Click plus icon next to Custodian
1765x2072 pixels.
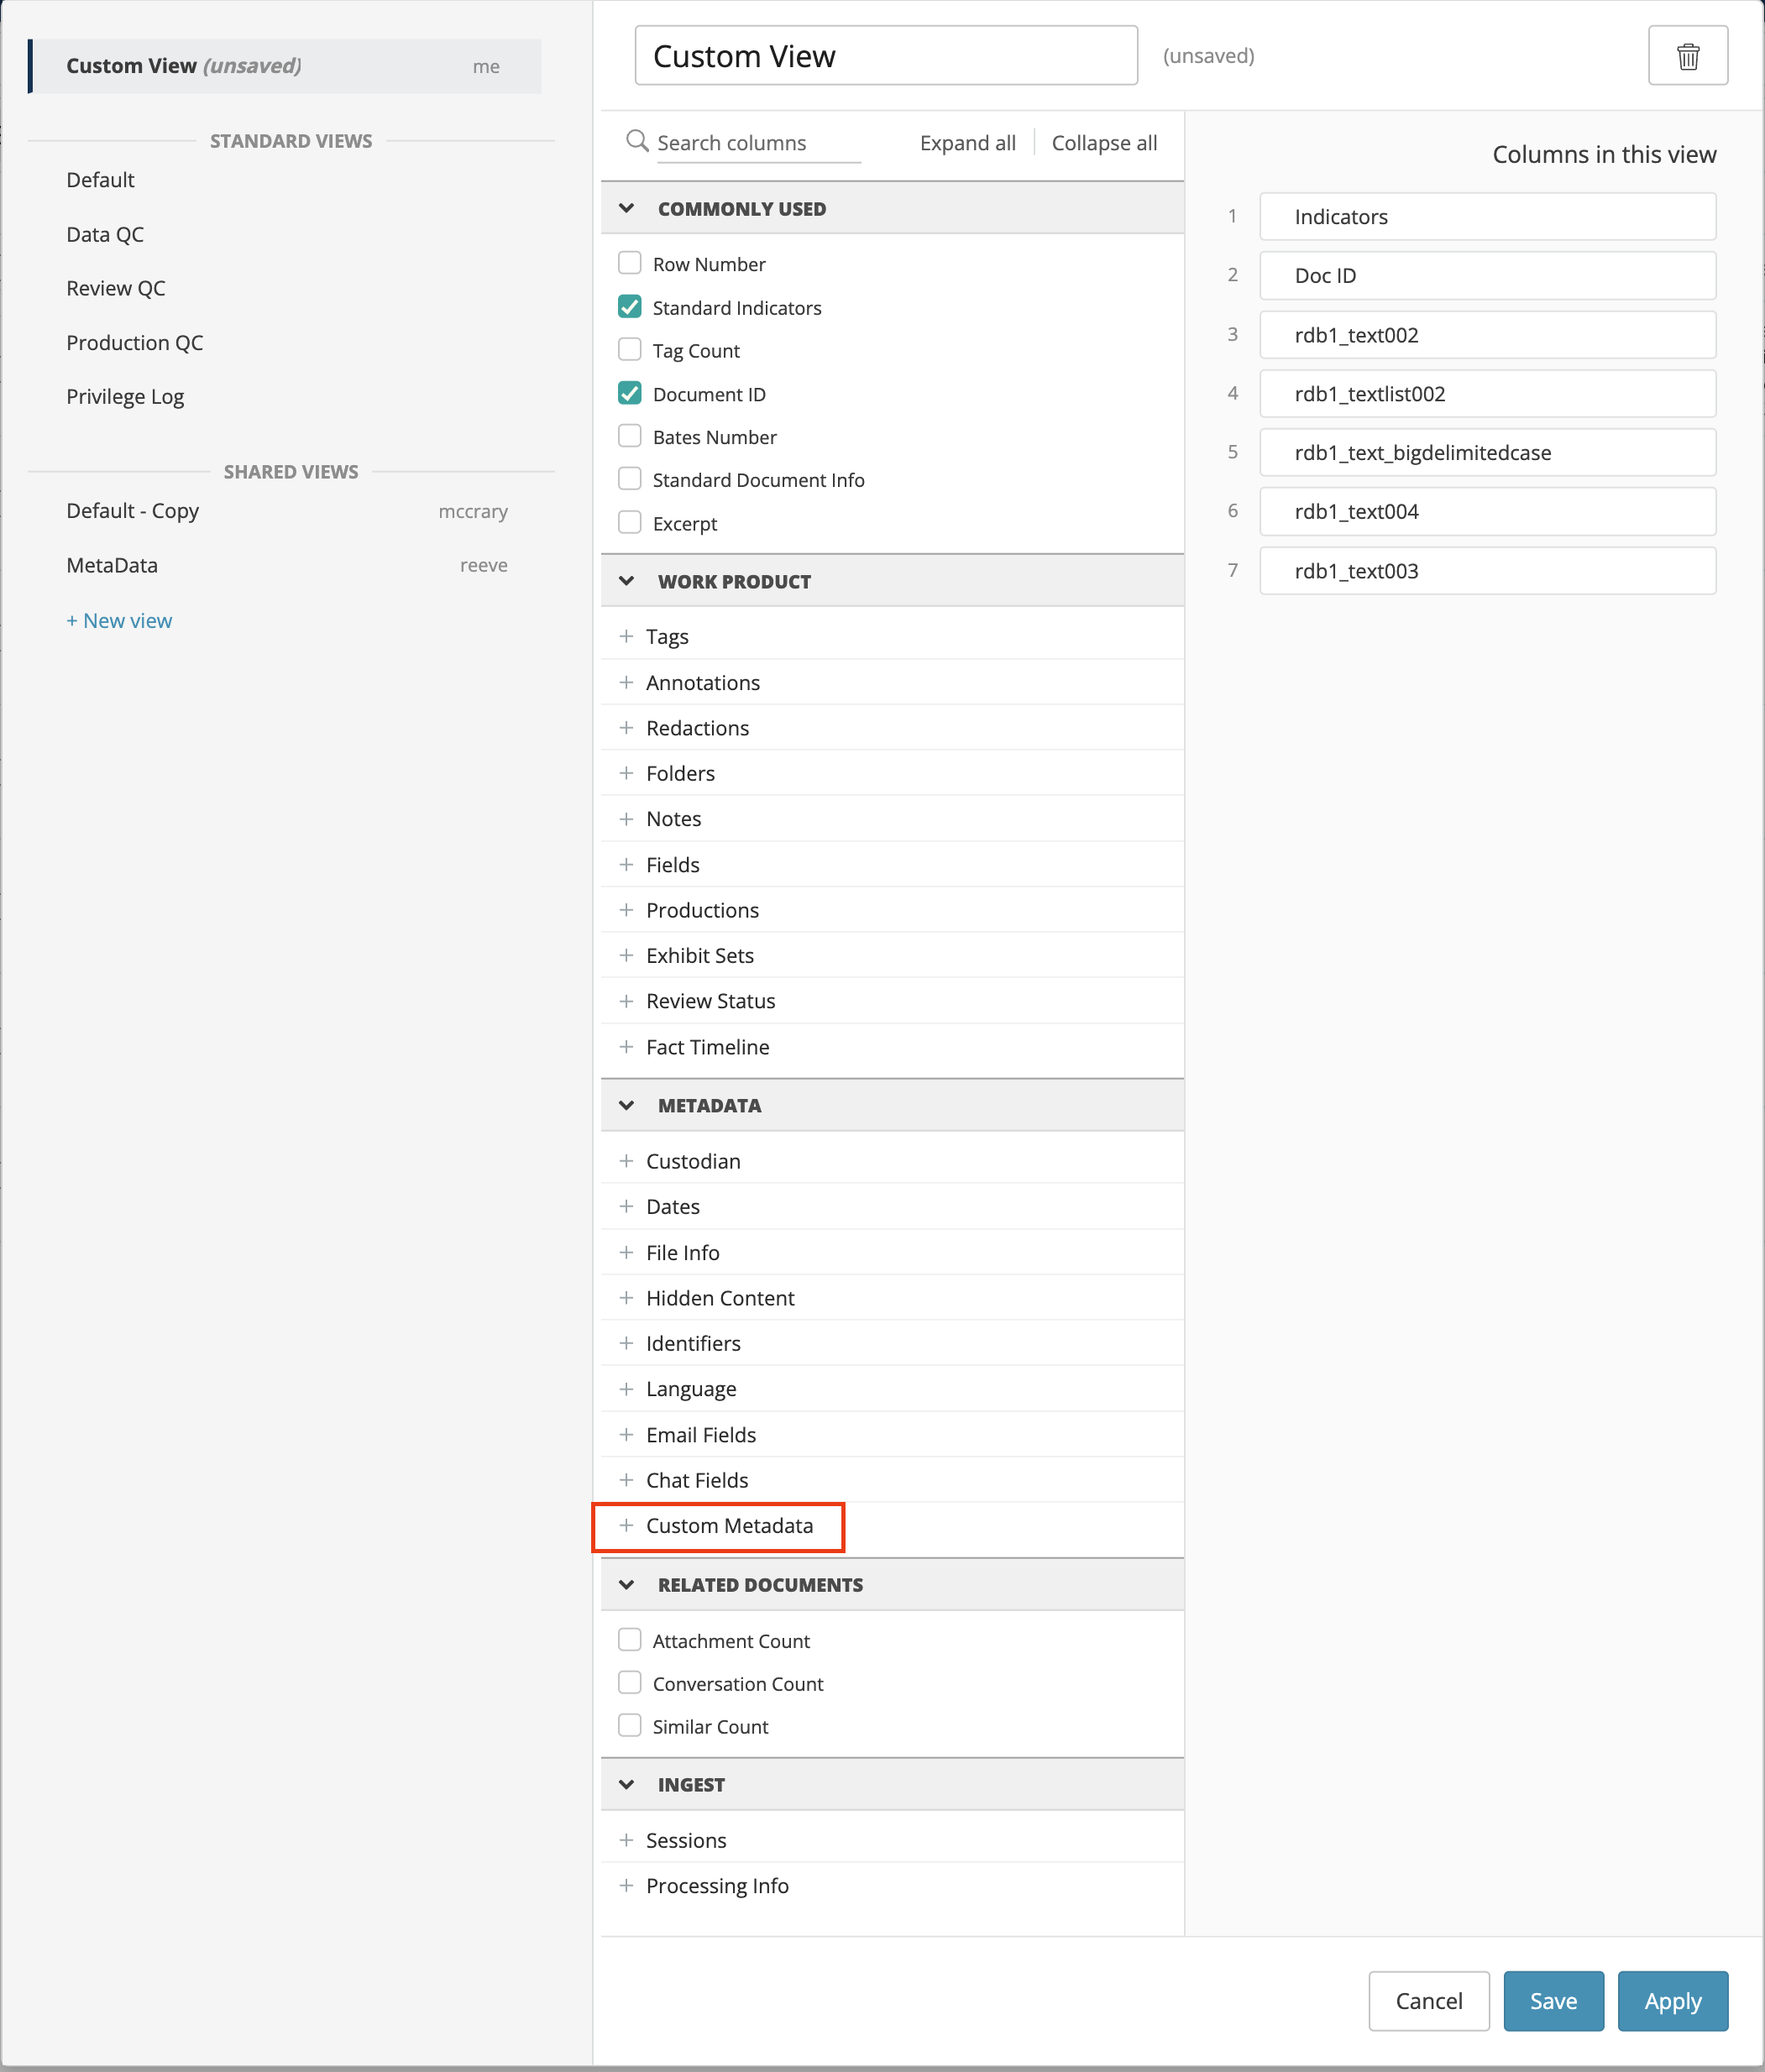[x=626, y=1161]
